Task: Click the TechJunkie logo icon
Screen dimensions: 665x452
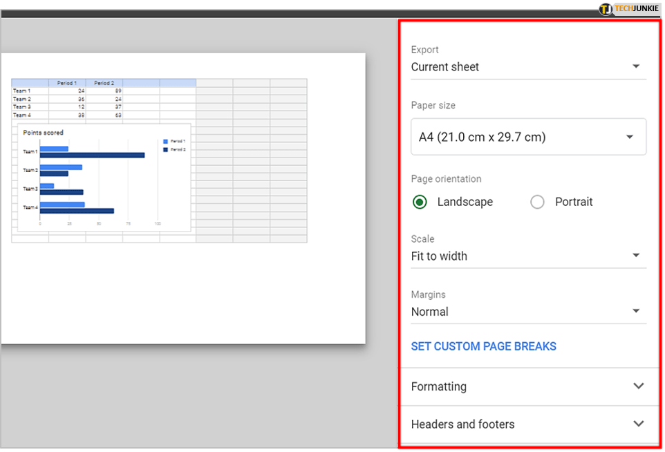Action: (606, 9)
